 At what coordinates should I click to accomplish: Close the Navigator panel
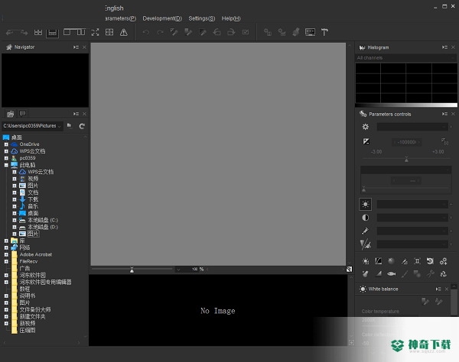tap(85, 47)
